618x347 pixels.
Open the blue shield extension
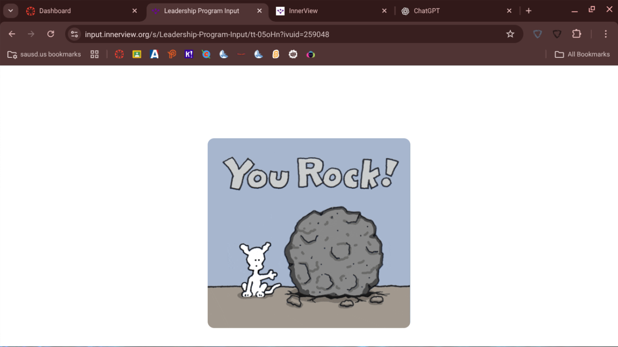(x=537, y=34)
